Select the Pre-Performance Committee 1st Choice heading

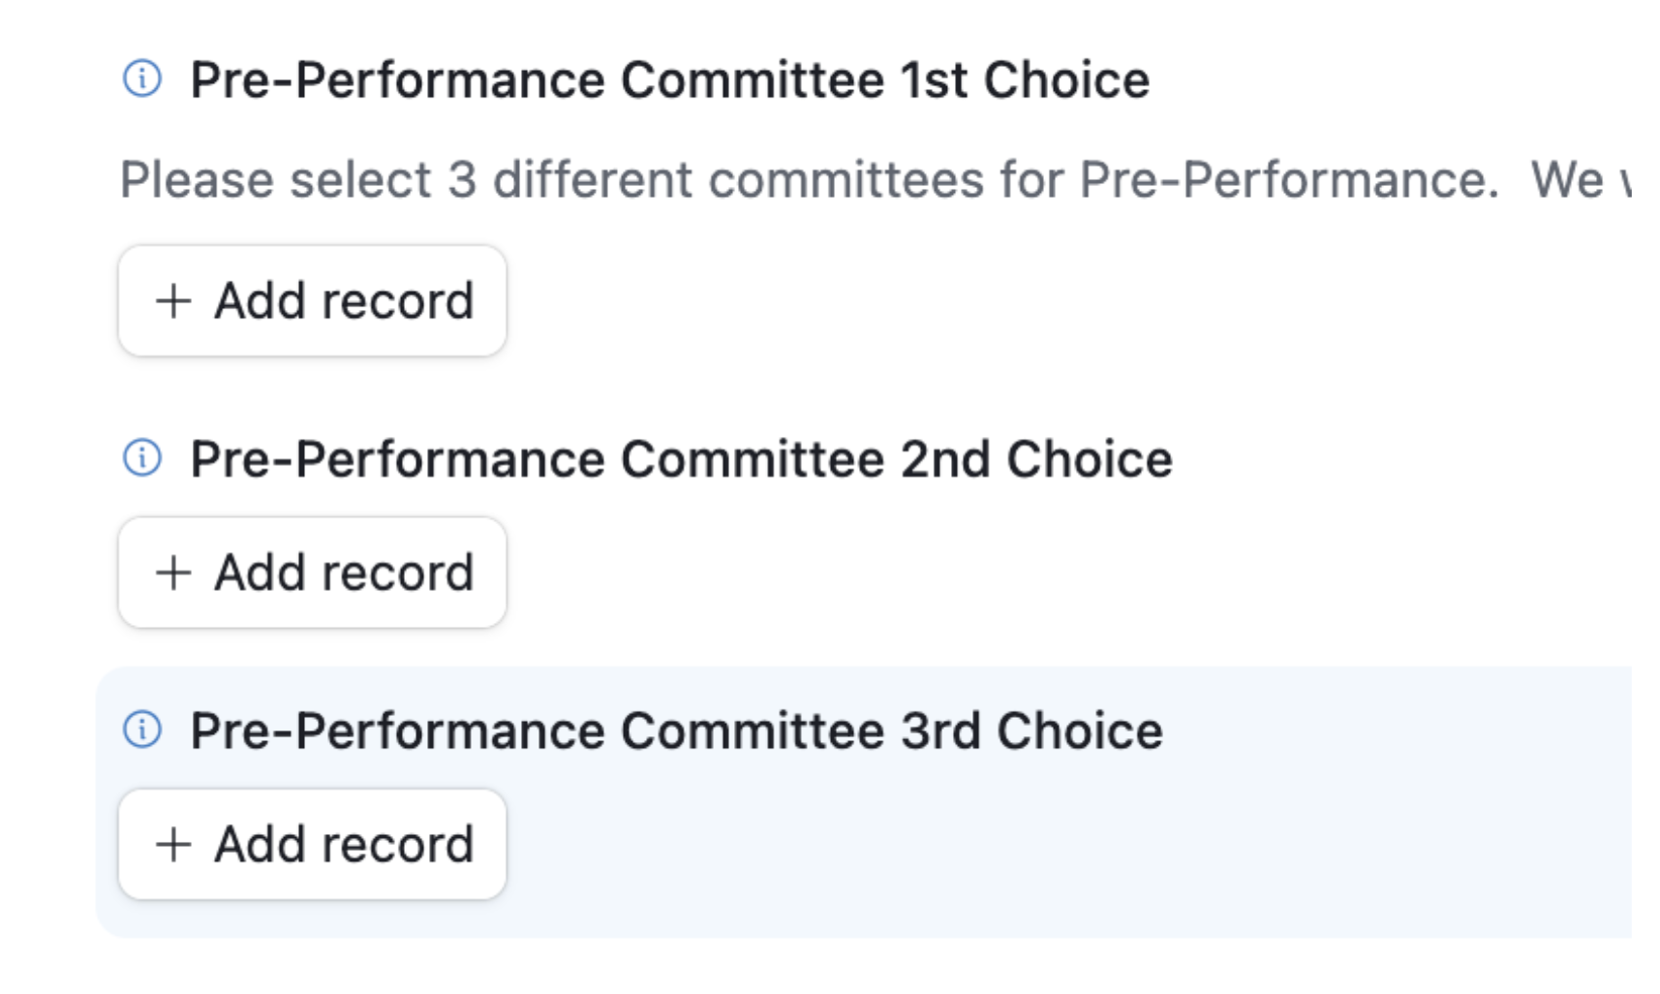pyautogui.click(x=669, y=79)
